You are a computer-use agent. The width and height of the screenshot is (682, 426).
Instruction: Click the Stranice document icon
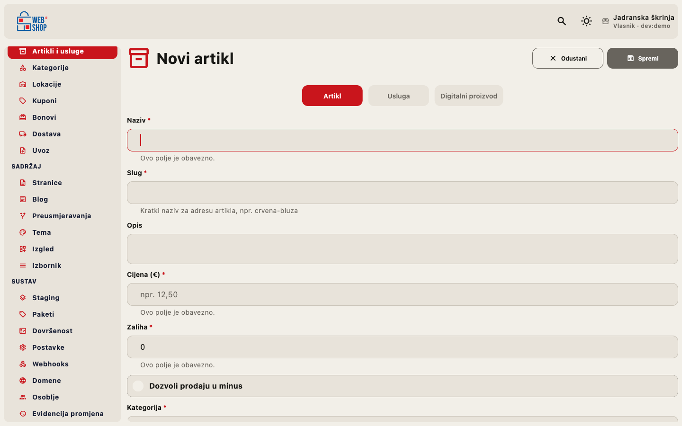[x=23, y=183]
